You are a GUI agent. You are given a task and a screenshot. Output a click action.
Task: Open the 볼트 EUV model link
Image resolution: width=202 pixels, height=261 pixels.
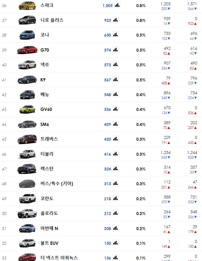coord(49,243)
